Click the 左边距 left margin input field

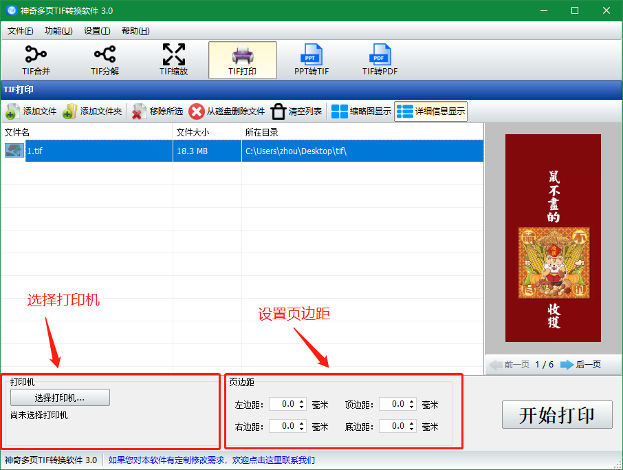coord(283,405)
